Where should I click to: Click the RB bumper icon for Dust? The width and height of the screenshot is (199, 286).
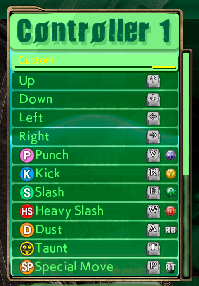click(x=171, y=230)
